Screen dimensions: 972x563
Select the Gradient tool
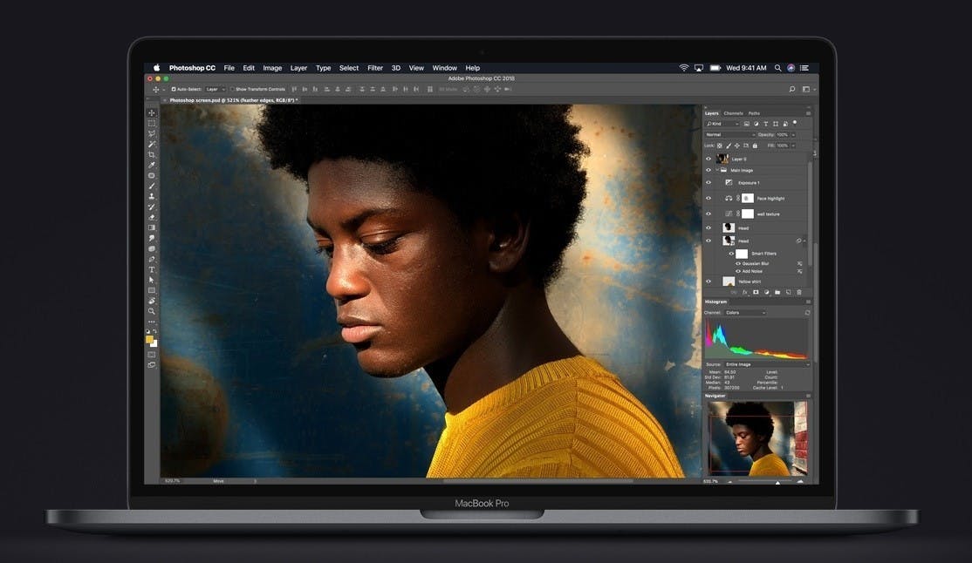coord(152,228)
